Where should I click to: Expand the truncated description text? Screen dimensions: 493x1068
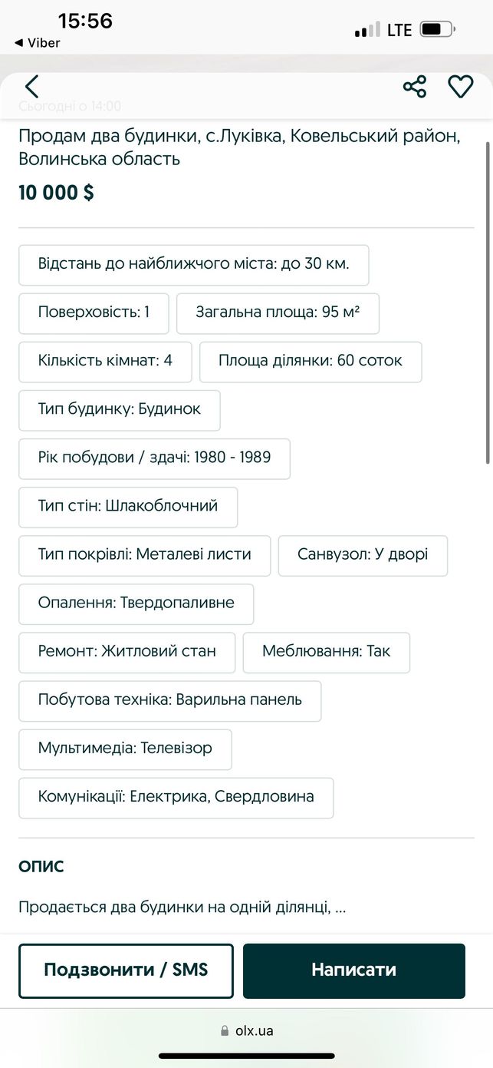click(182, 908)
